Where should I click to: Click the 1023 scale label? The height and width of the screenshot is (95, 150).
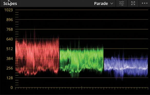[9, 10]
